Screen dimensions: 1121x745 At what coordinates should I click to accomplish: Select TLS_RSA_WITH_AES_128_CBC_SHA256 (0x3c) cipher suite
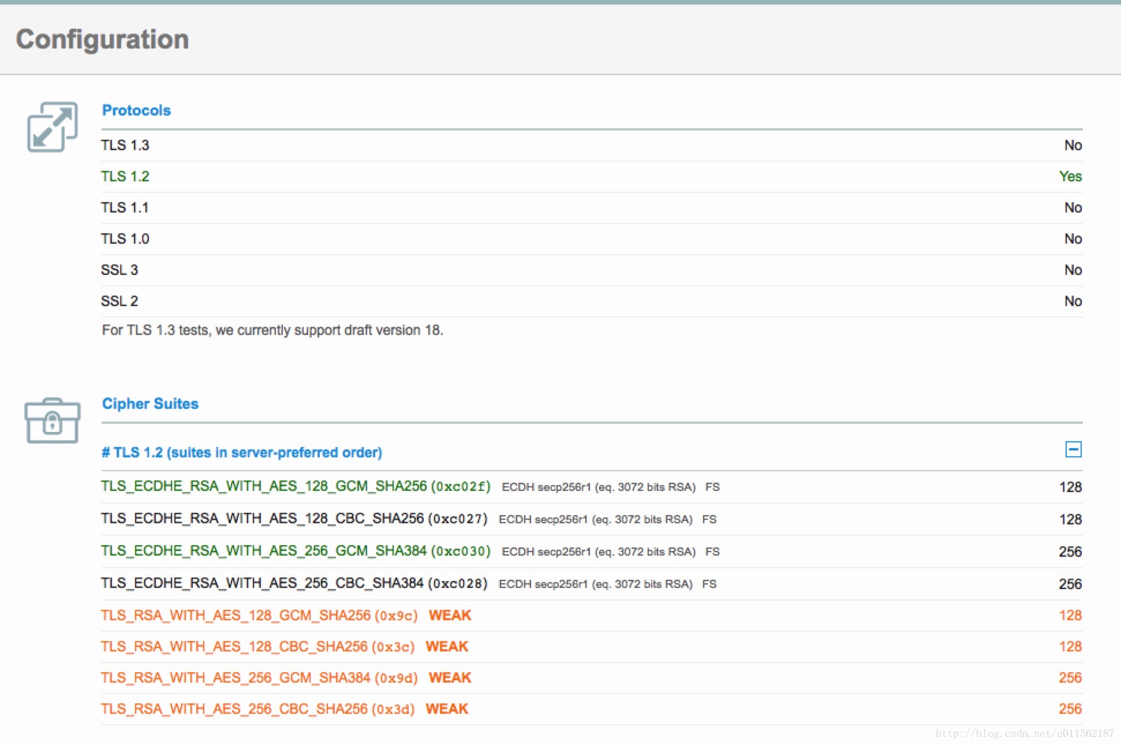[x=258, y=646]
